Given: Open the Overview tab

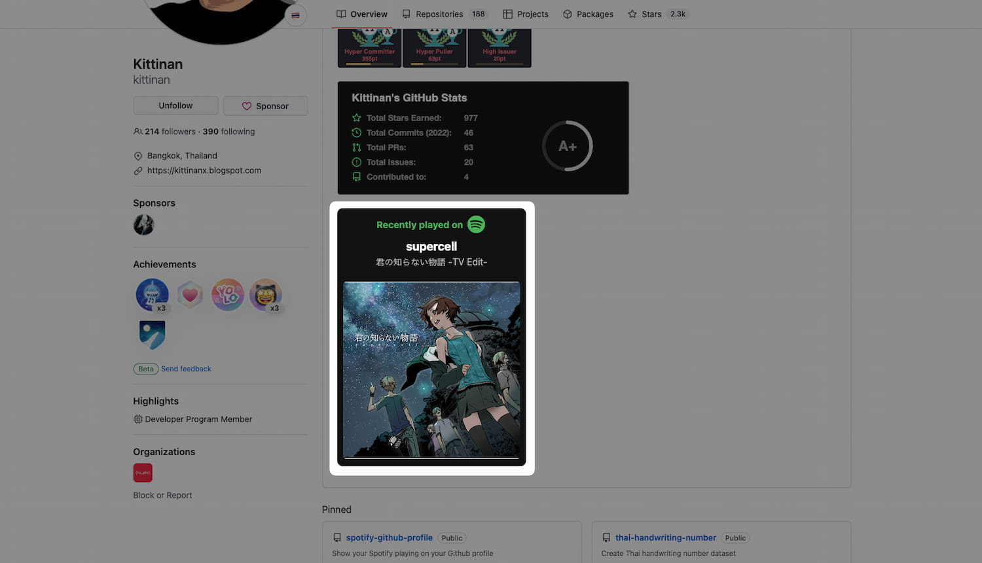Looking at the screenshot, I should pyautogui.click(x=361, y=14).
